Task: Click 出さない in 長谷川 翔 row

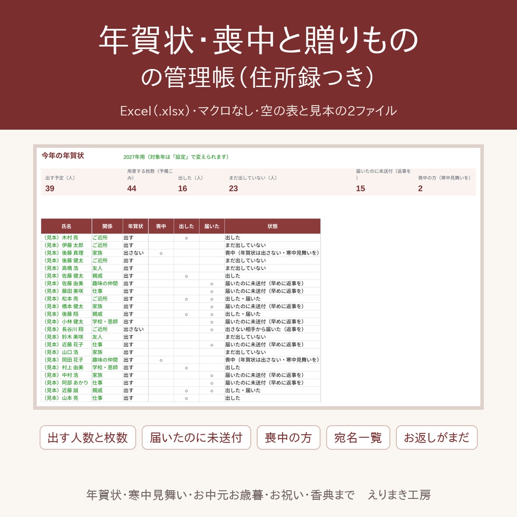Action: pyautogui.click(x=133, y=329)
